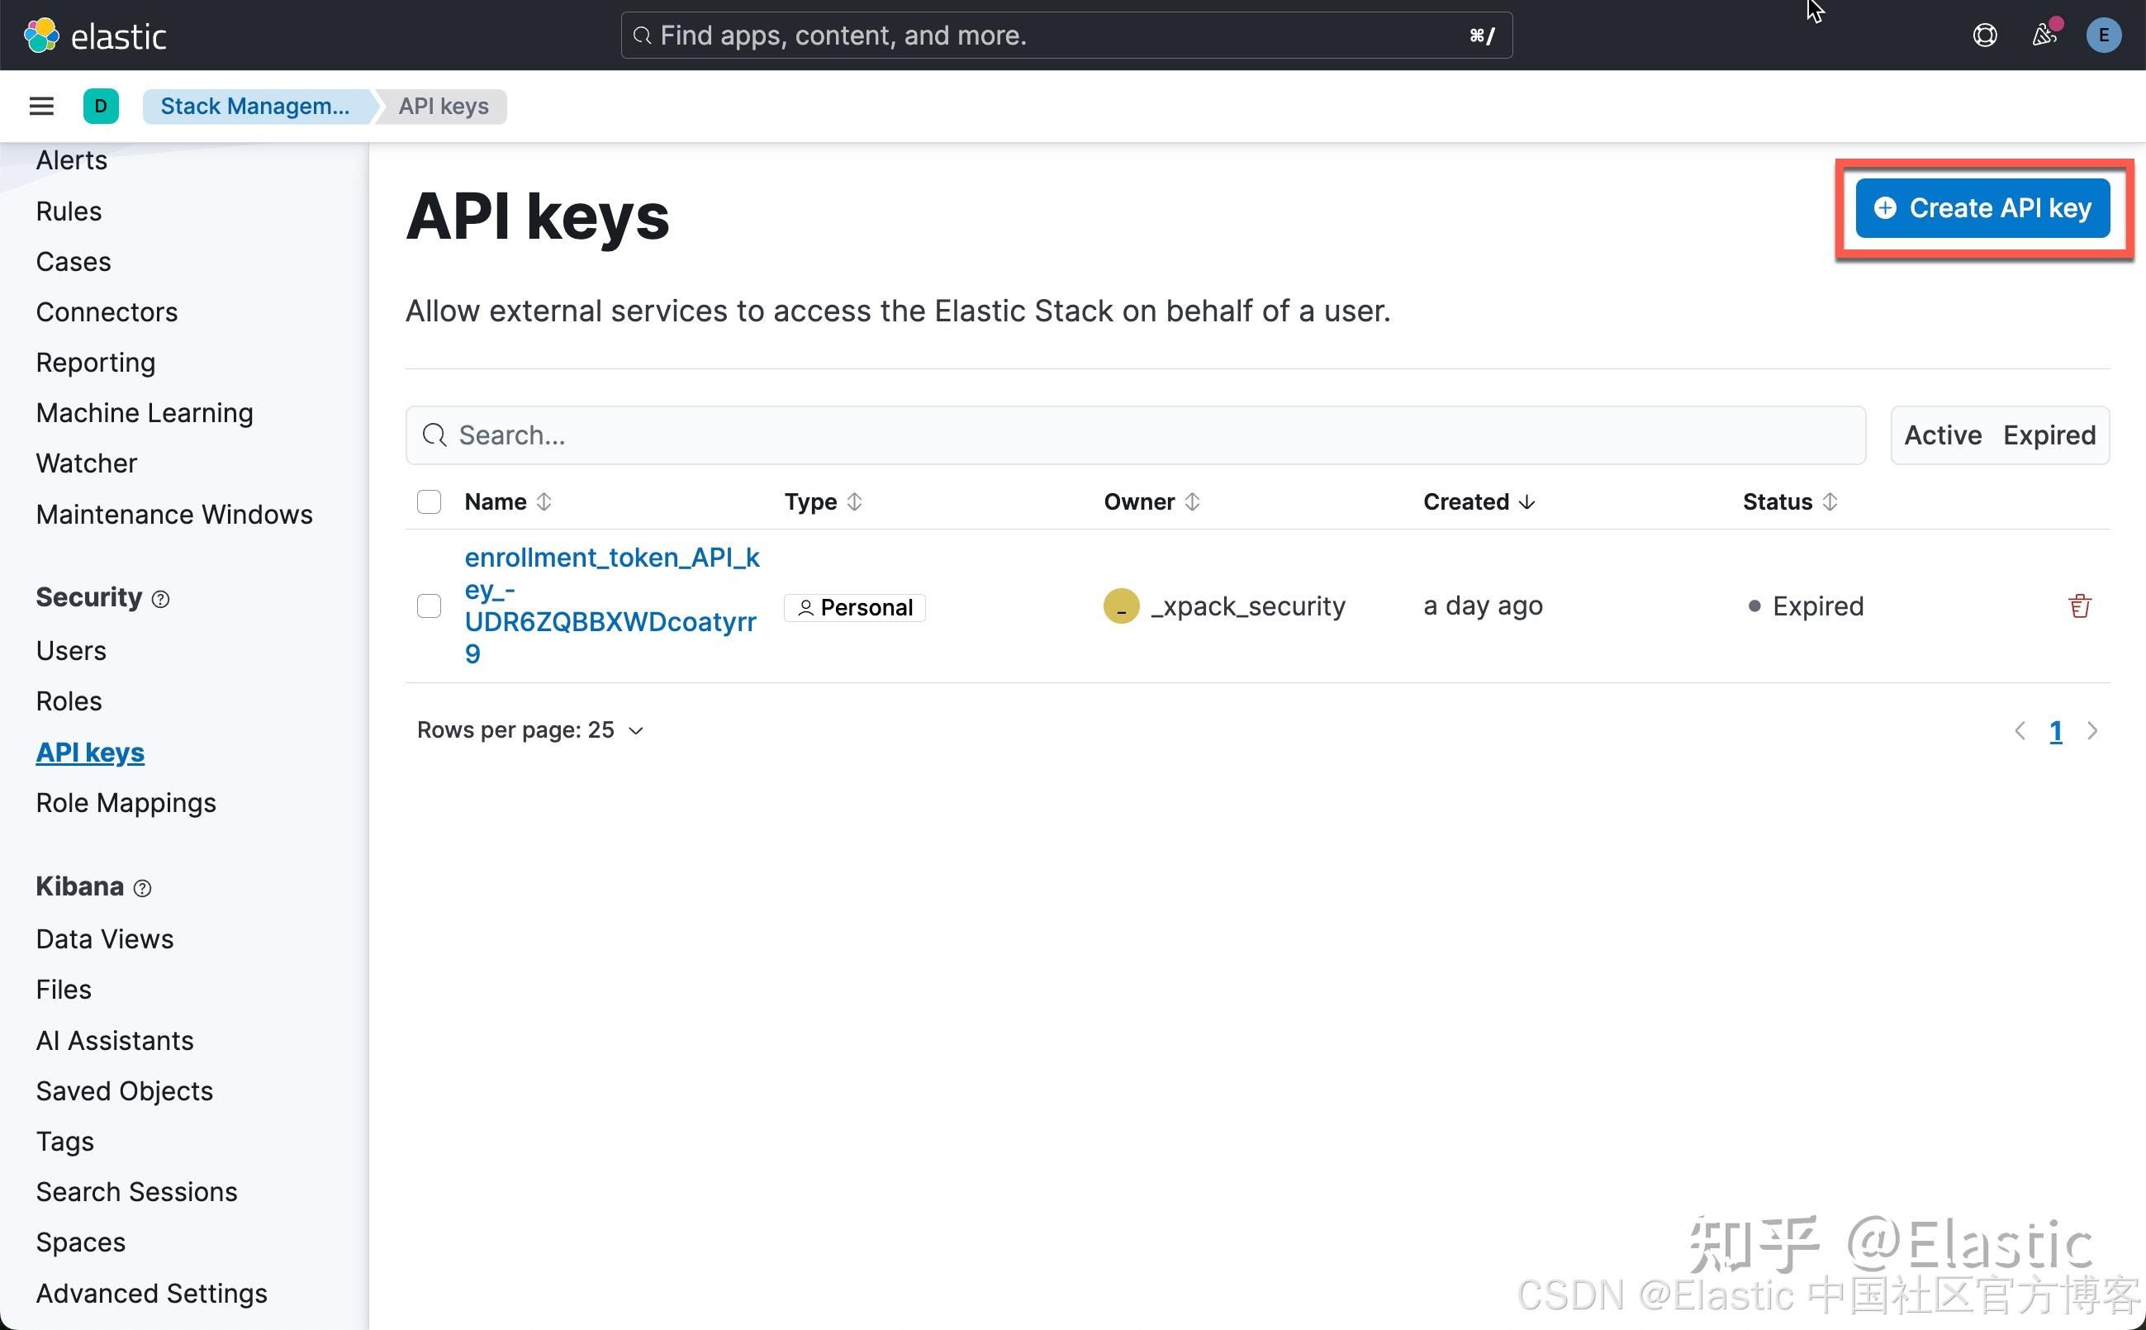The width and height of the screenshot is (2146, 1330).
Task: Open the help icon in top bar
Action: (x=1985, y=36)
